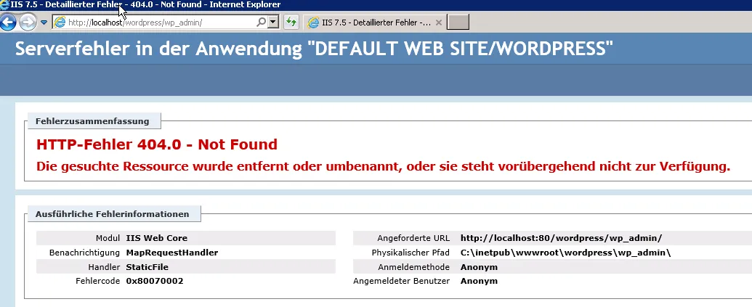This screenshot has height=307, width=752.
Task: Go back with the browser Back arrow
Action: click(8, 22)
